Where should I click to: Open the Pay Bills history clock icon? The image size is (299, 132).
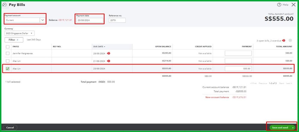pyautogui.click(x=4, y=5)
